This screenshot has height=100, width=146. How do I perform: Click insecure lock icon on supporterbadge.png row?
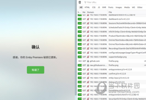(88, 57)
